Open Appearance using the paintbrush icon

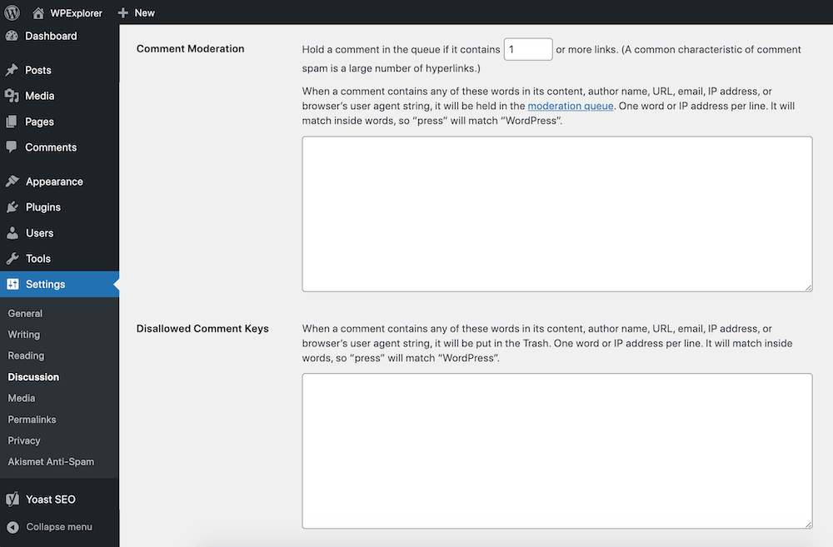click(14, 182)
